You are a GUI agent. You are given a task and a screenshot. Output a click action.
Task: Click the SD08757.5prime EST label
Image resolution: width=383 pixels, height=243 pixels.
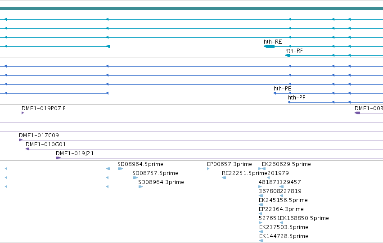pyautogui.click(x=155, y=173)
